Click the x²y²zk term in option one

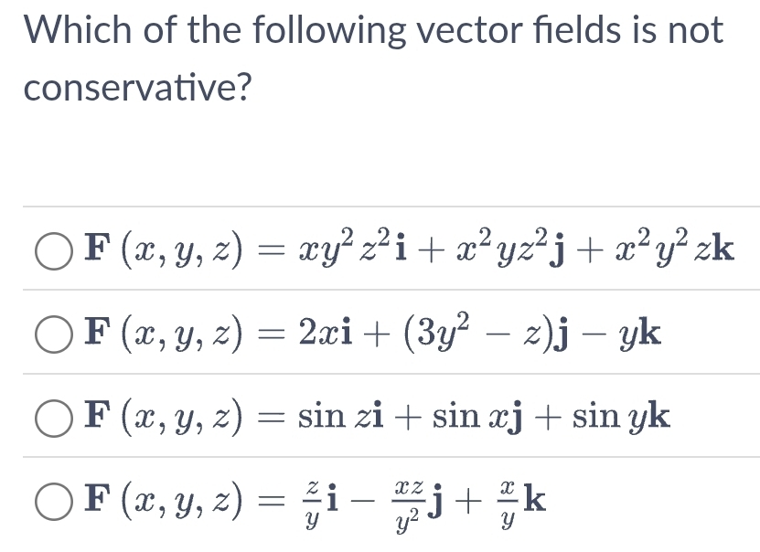[x=672, y=250]
